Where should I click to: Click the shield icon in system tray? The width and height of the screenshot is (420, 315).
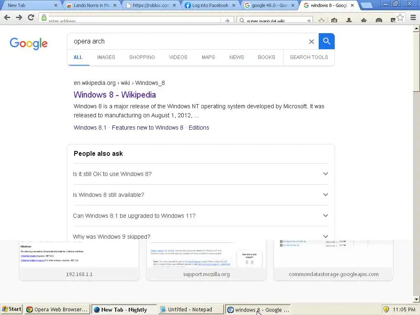(386, 309)
